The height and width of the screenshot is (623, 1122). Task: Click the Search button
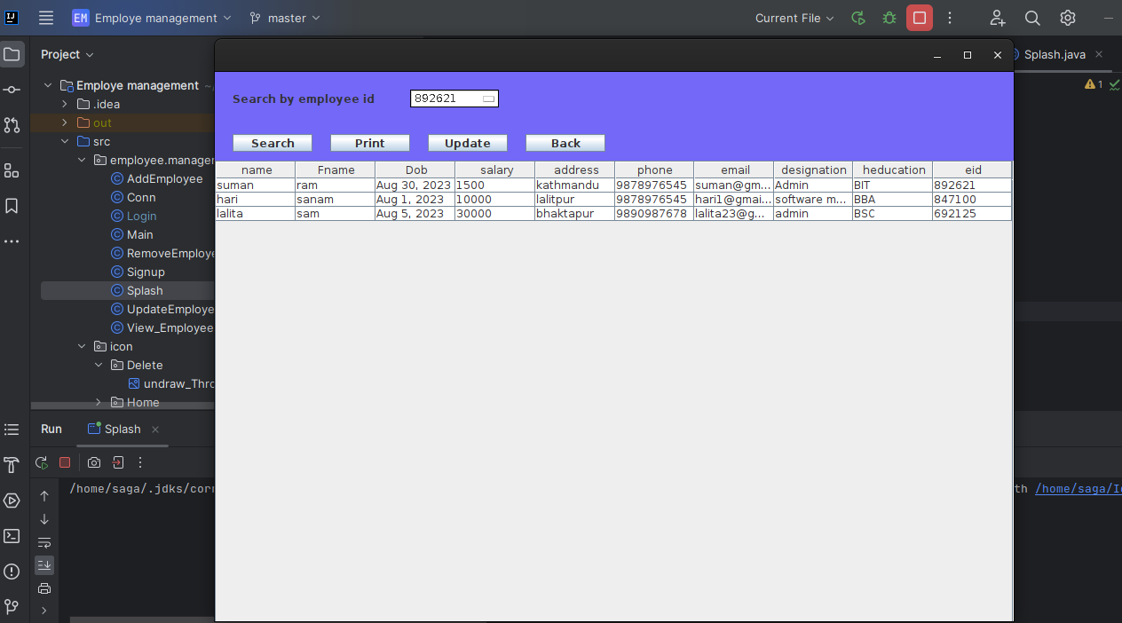tap(273, 143)
